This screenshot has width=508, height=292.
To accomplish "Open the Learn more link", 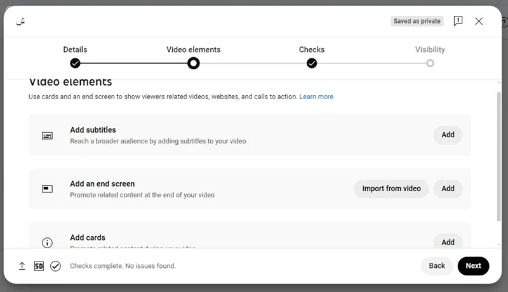I will pyautogui.click(x=316, y=96).
